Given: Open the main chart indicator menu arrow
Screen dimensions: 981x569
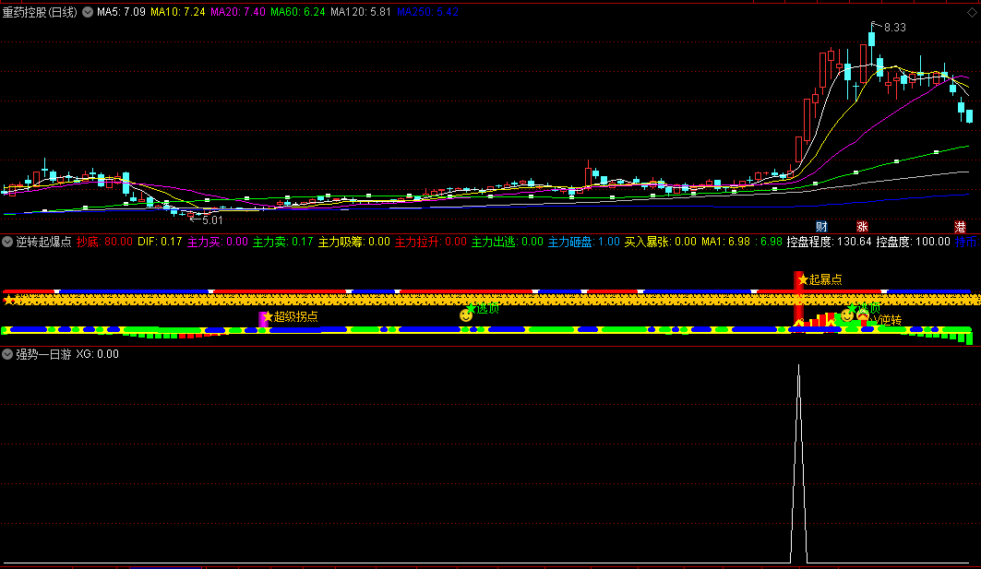Looking at the screenshot, I should click(x=88, y=12).
